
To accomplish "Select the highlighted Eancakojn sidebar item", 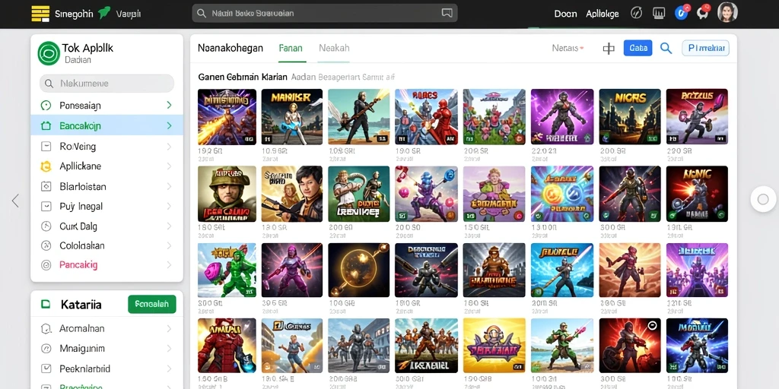I will click(x=107, y=125).
